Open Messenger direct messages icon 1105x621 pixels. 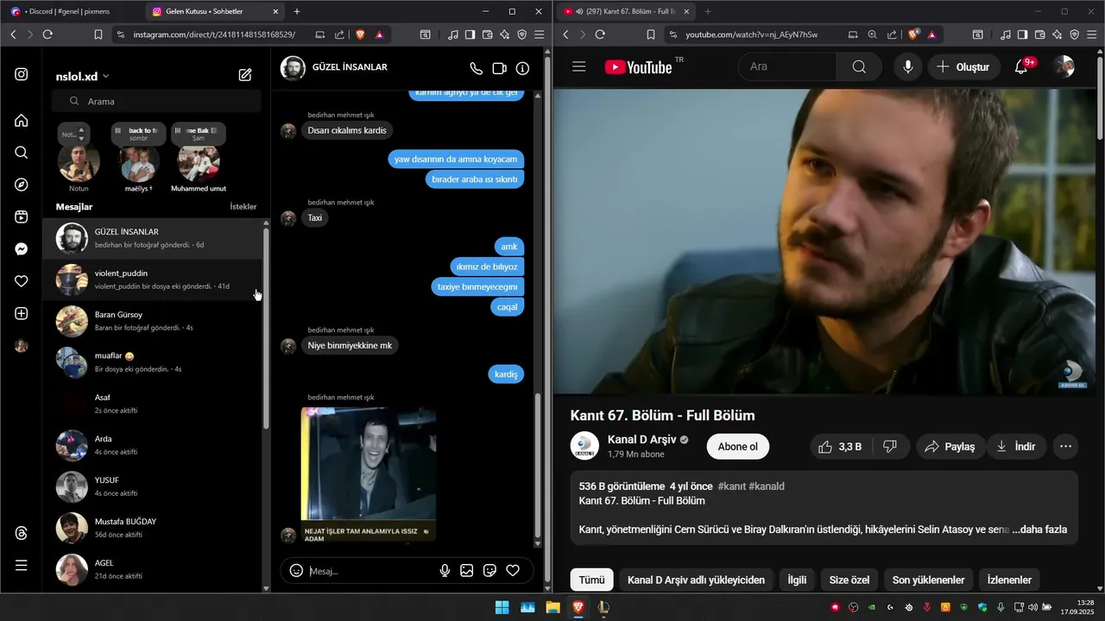coord(22,249)
